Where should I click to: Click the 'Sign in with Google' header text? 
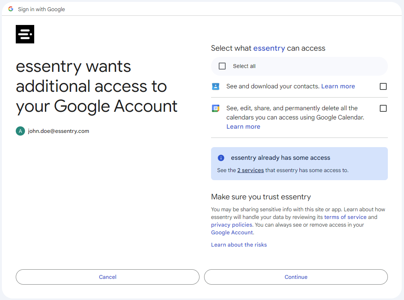pyautogui.click(x=42, y=9)
